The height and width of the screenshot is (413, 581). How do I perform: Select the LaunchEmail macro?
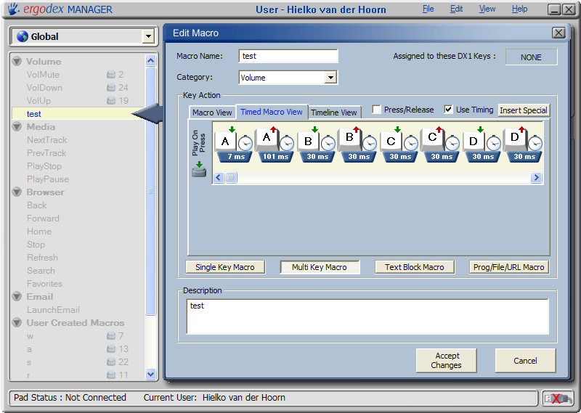tap(53, 310)
